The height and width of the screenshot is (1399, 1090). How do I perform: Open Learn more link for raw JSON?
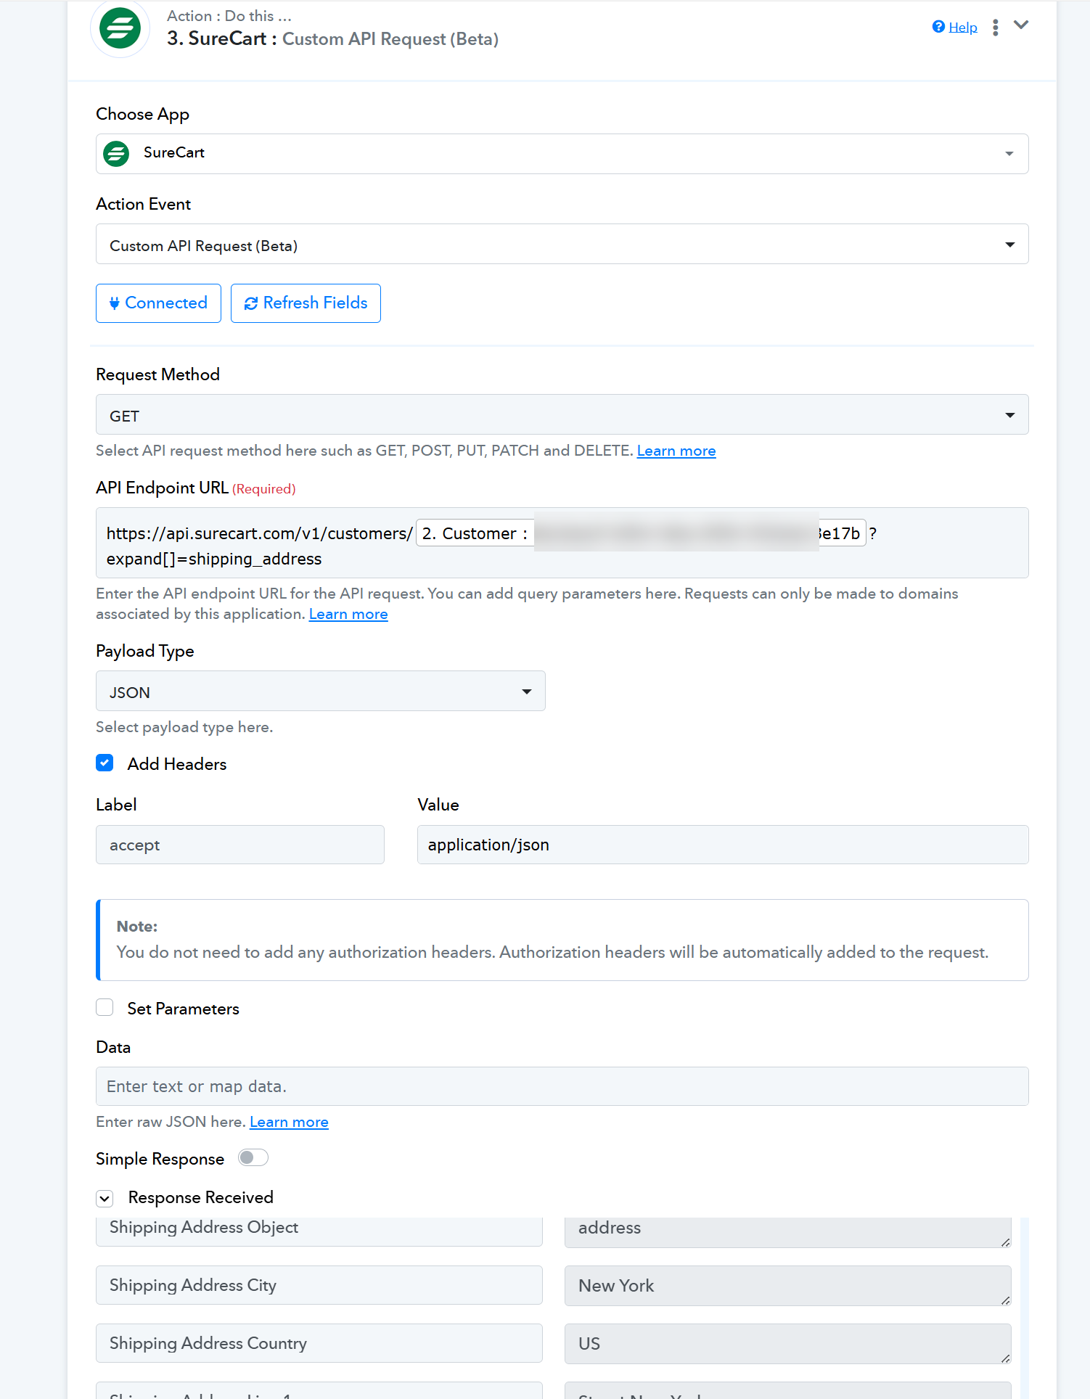[289, 1122]
